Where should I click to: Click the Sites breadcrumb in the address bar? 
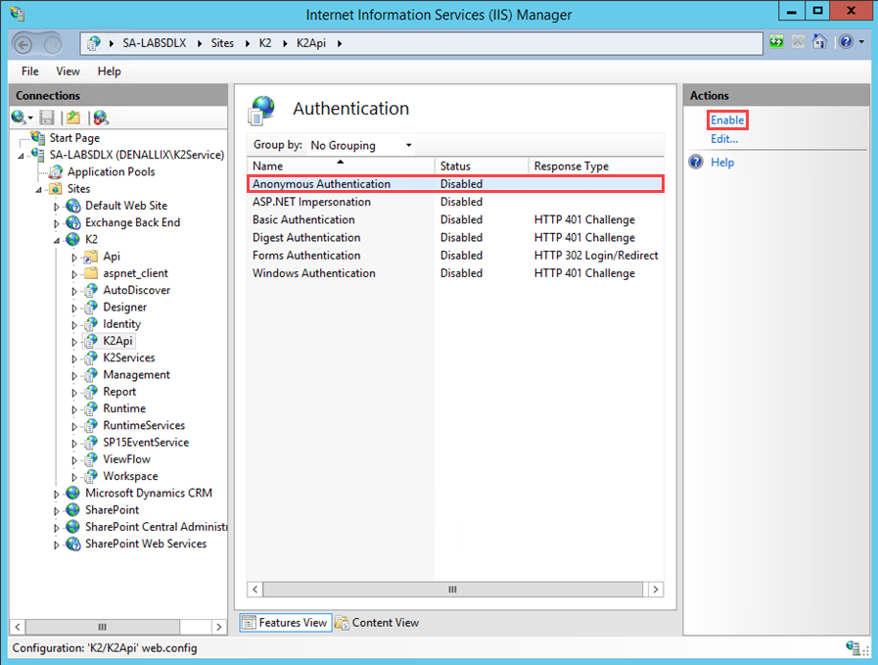(x=222, y=43)
